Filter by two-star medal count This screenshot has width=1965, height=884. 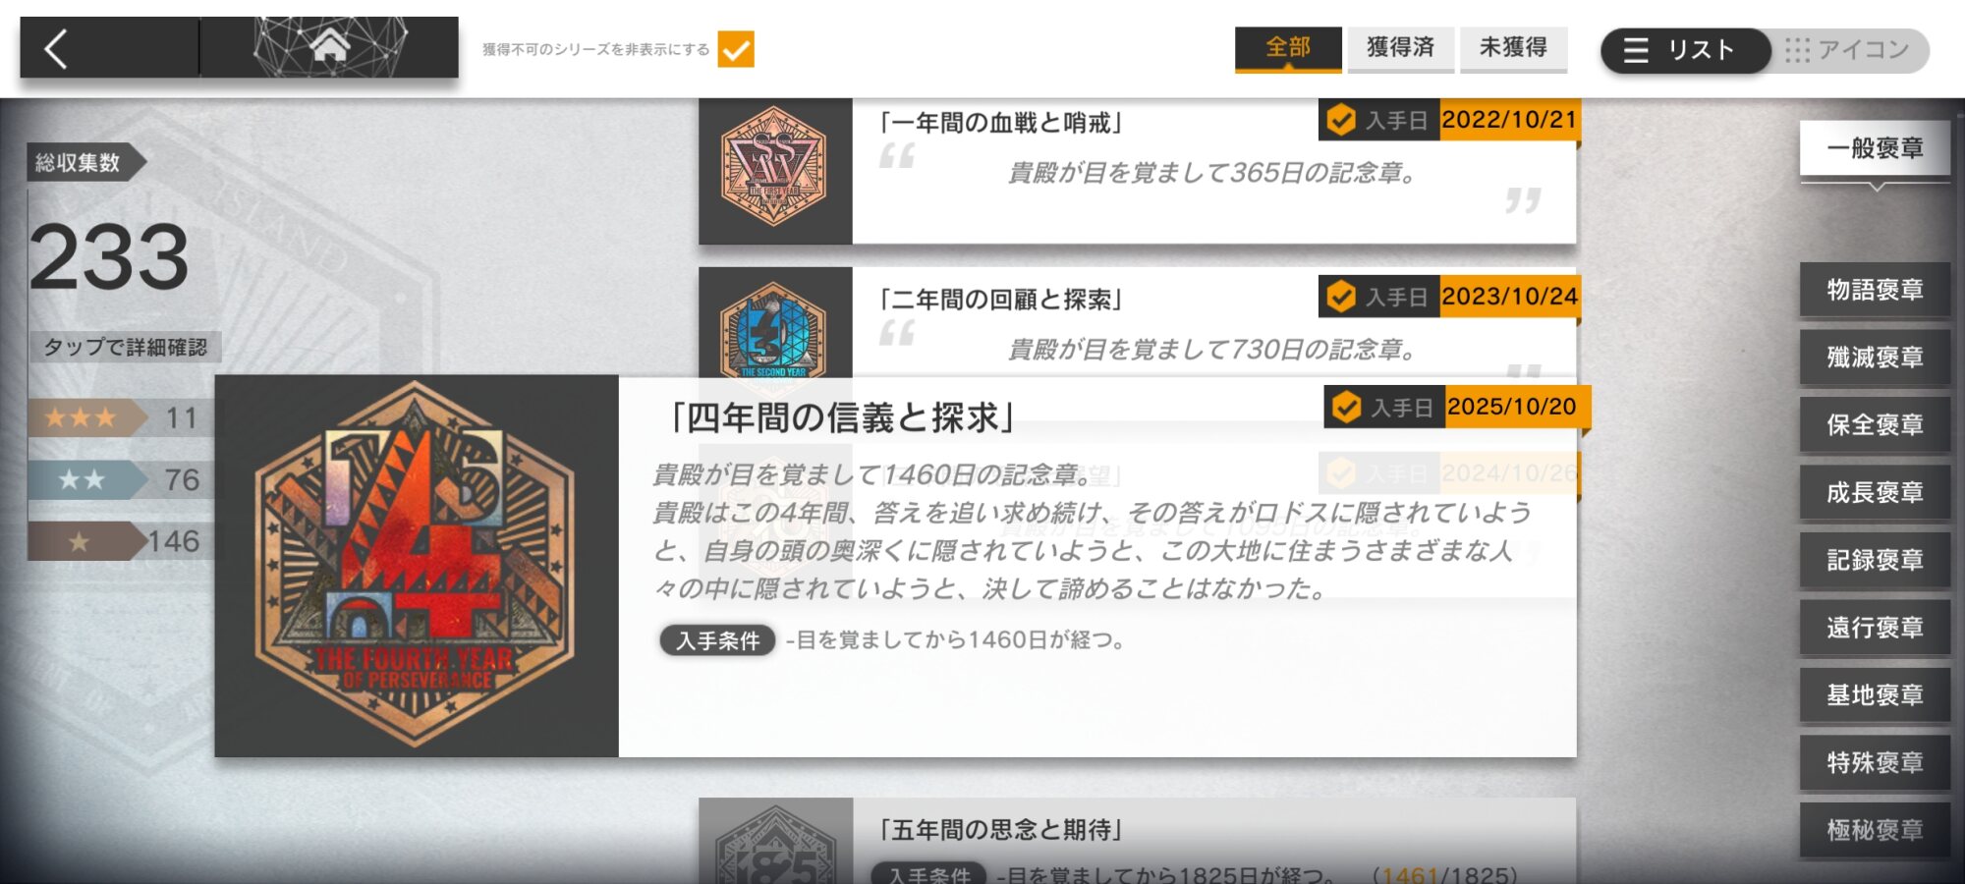120,480
